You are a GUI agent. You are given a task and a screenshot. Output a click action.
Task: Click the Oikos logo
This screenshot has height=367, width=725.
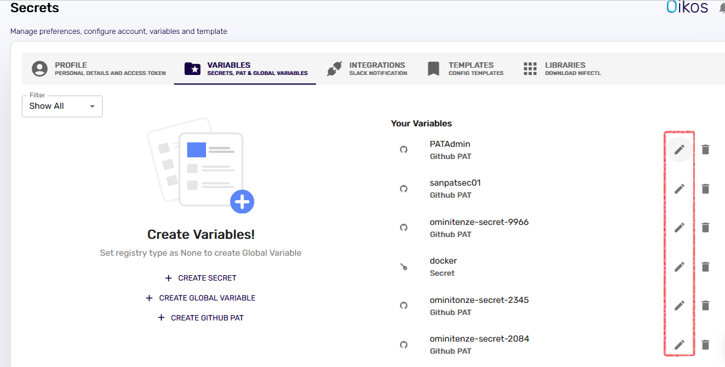687,8
